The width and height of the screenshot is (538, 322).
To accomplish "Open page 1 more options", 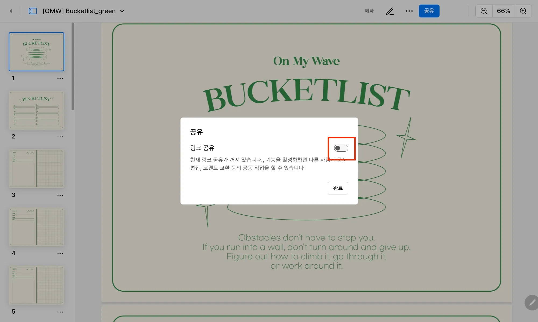I will [x=60, y=79].
